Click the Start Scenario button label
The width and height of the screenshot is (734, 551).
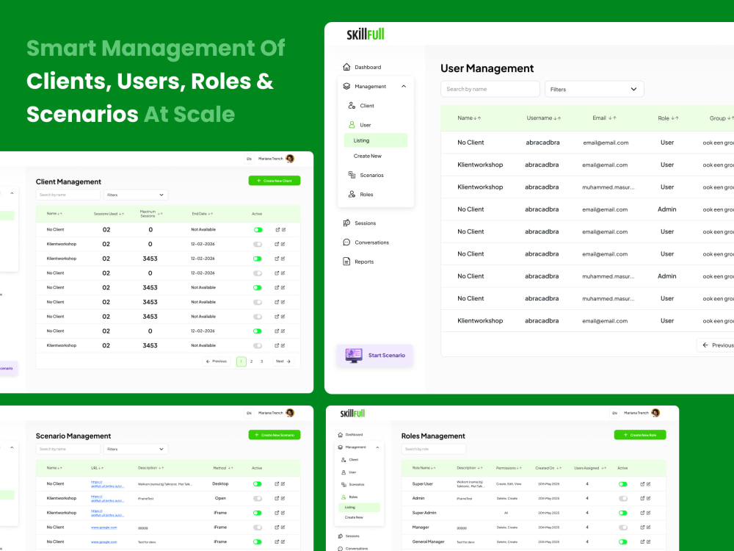[x=387, y=355]
